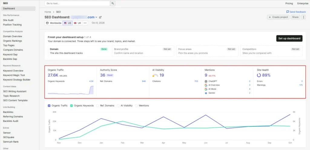Viewport: 310px width, 150px height.
Task: Open Position Tracking in sidebar
Action: 12,25
